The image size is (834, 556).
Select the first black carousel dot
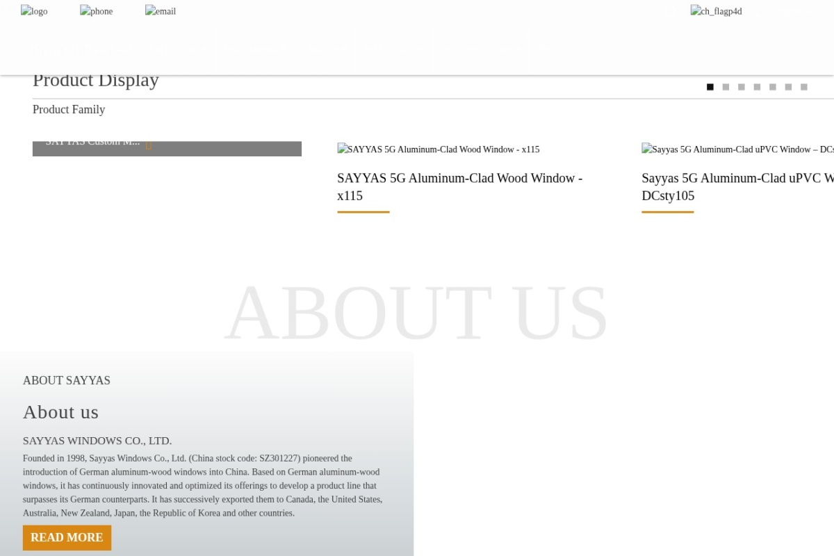coord(710,87)
